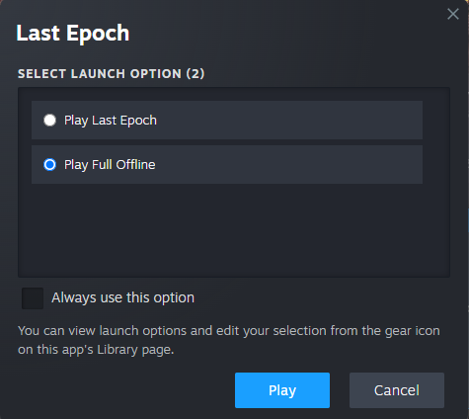This screenshot has height=419, width=469.
Task: Click the blue Play button
Action: [282, 390]
